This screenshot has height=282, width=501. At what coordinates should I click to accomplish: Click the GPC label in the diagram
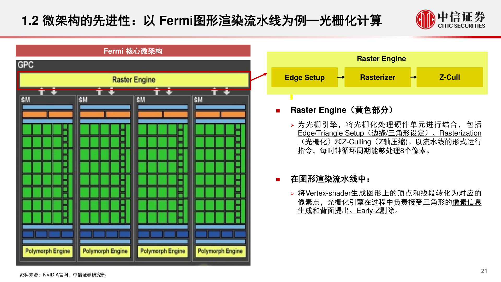coord(26,65)
